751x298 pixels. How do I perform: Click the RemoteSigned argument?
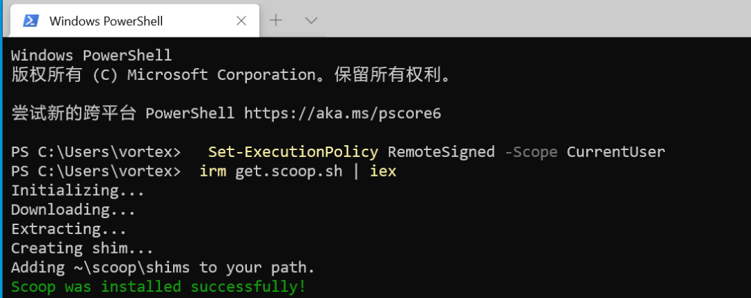[441, 151]
